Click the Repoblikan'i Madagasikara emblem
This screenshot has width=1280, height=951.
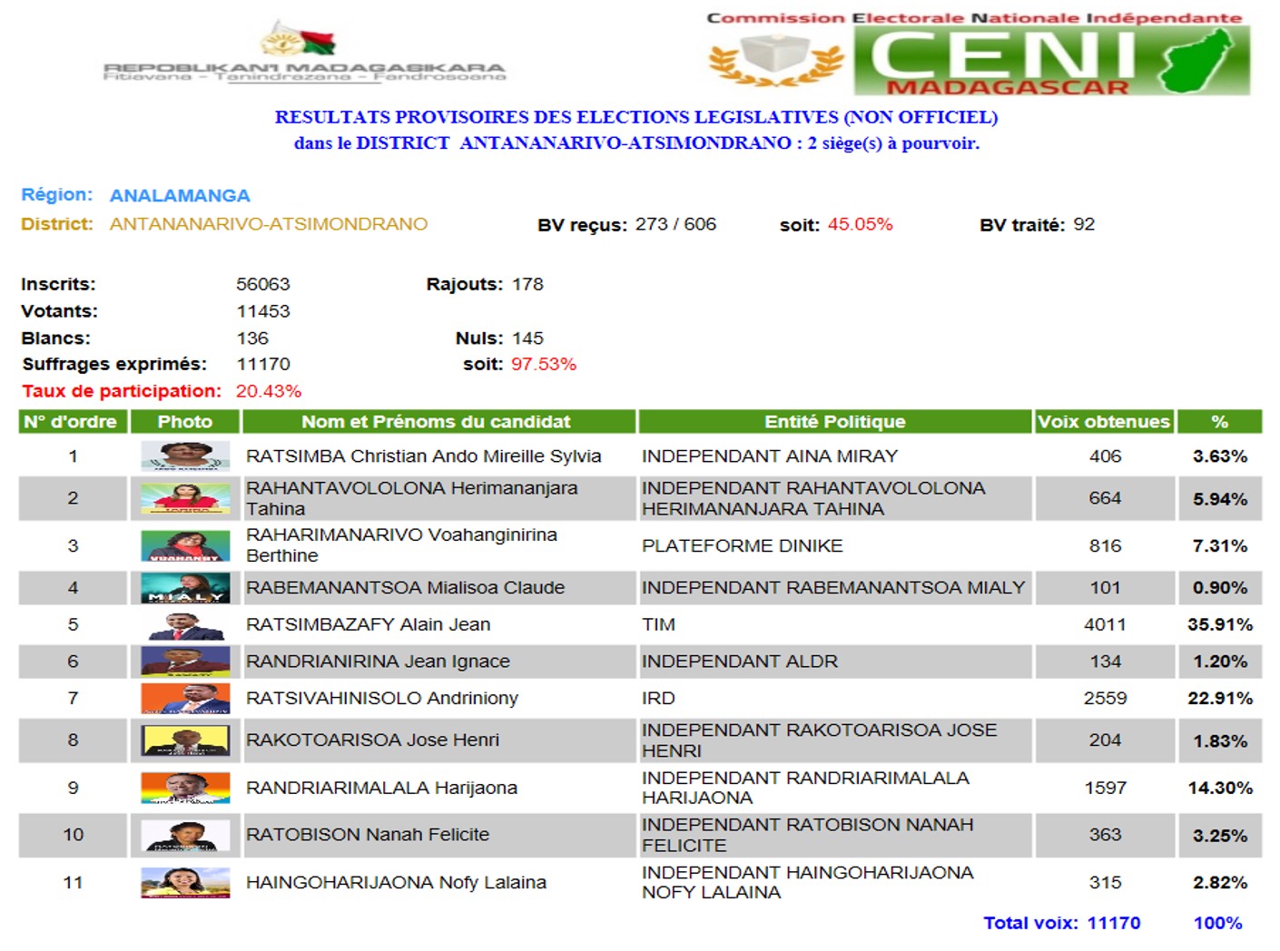point(298,39)
